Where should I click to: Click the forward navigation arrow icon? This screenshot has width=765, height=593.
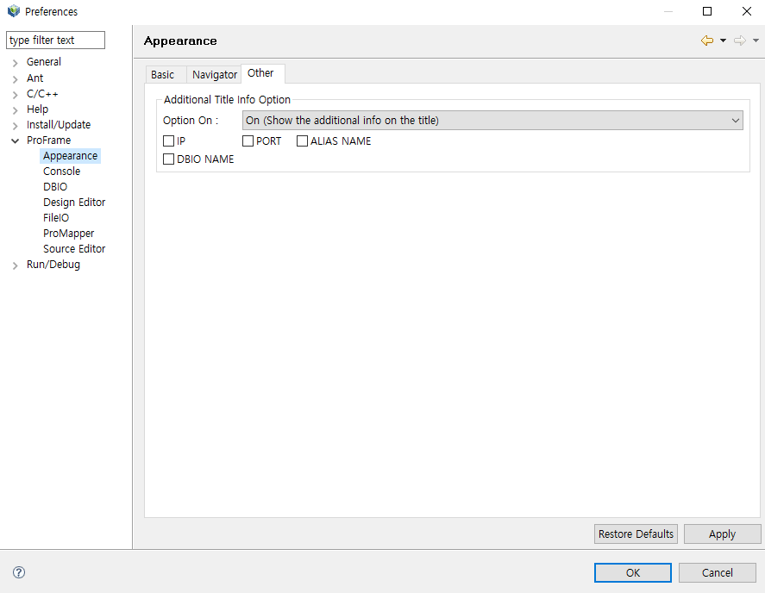coord(739,41)
